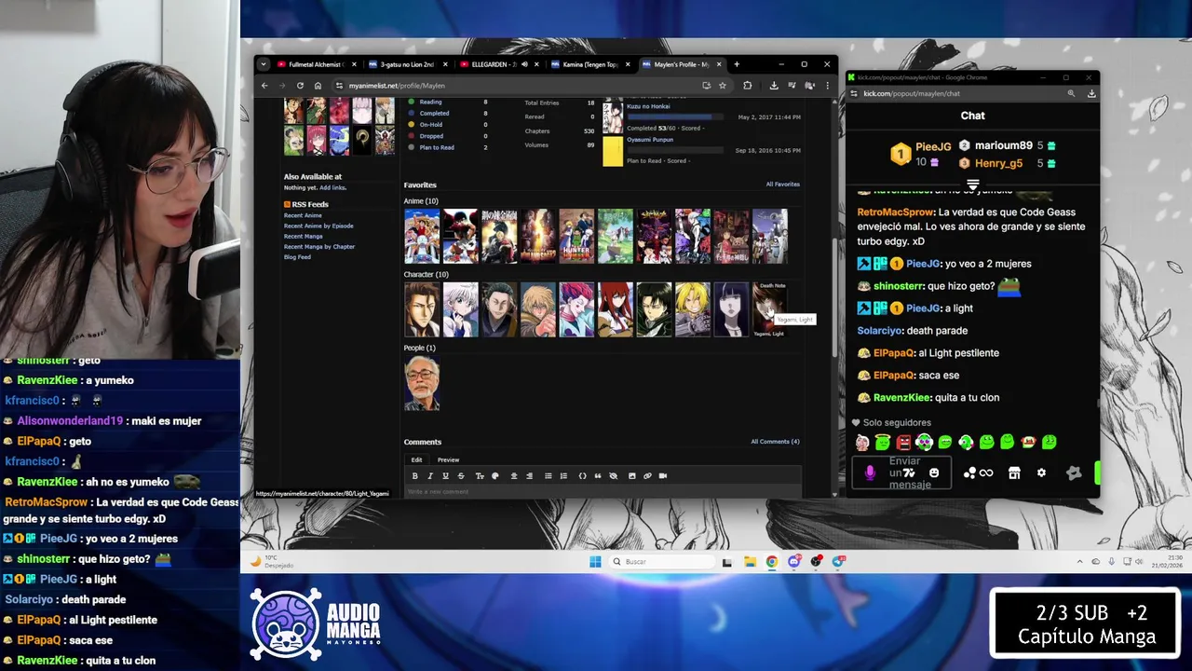This screenshot has height=671, width=1192.
Task: Open the Dropped manga list
Action: click(431, 136)
